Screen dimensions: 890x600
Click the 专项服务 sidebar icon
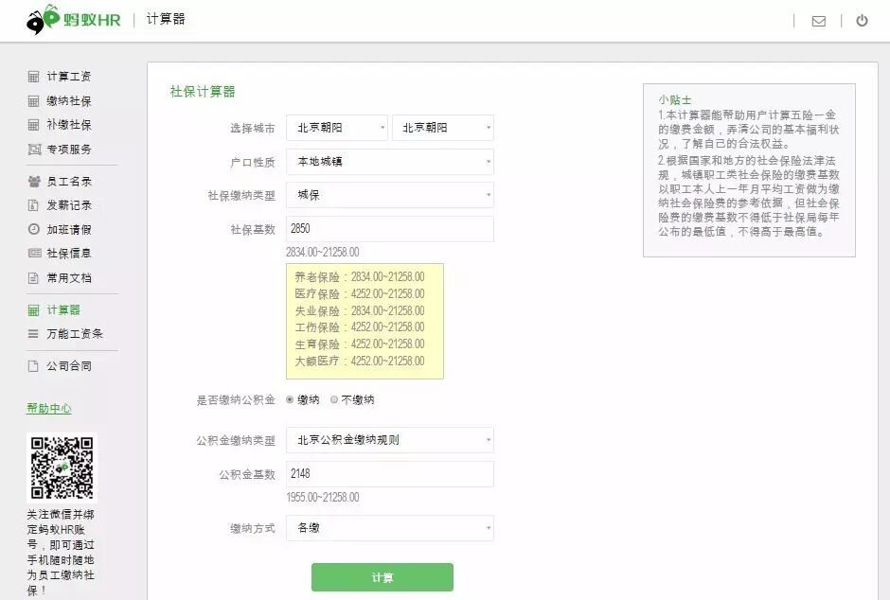[x=62, y=150]
